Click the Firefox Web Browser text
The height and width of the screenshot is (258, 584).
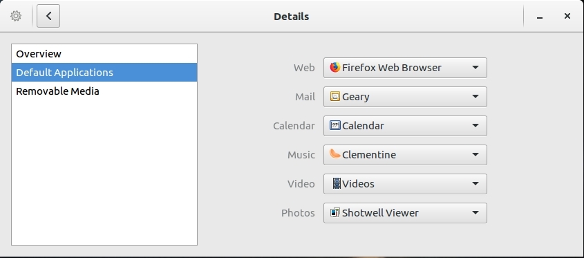click(x=392, y=68)
